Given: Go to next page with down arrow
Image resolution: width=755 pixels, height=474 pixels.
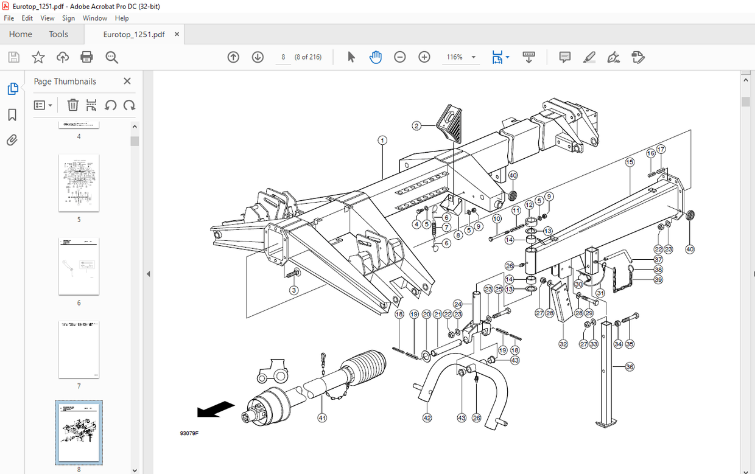Looking at the screenshot, I should 258,57.
